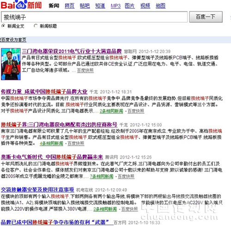Switch to the 图片 tab

(130, 6)
